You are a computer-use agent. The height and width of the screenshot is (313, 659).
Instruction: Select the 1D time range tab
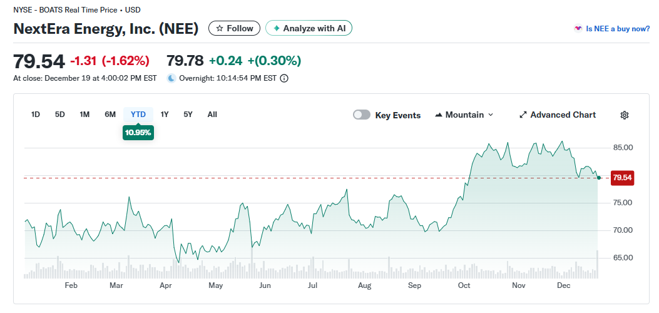tap(36, 115)
